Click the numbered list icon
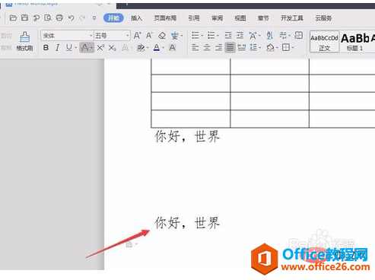The width and height of the screenshot is (375, 280). (211, 35)
